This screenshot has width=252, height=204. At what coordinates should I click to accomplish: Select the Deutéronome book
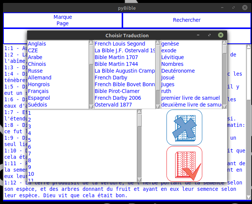178,71
